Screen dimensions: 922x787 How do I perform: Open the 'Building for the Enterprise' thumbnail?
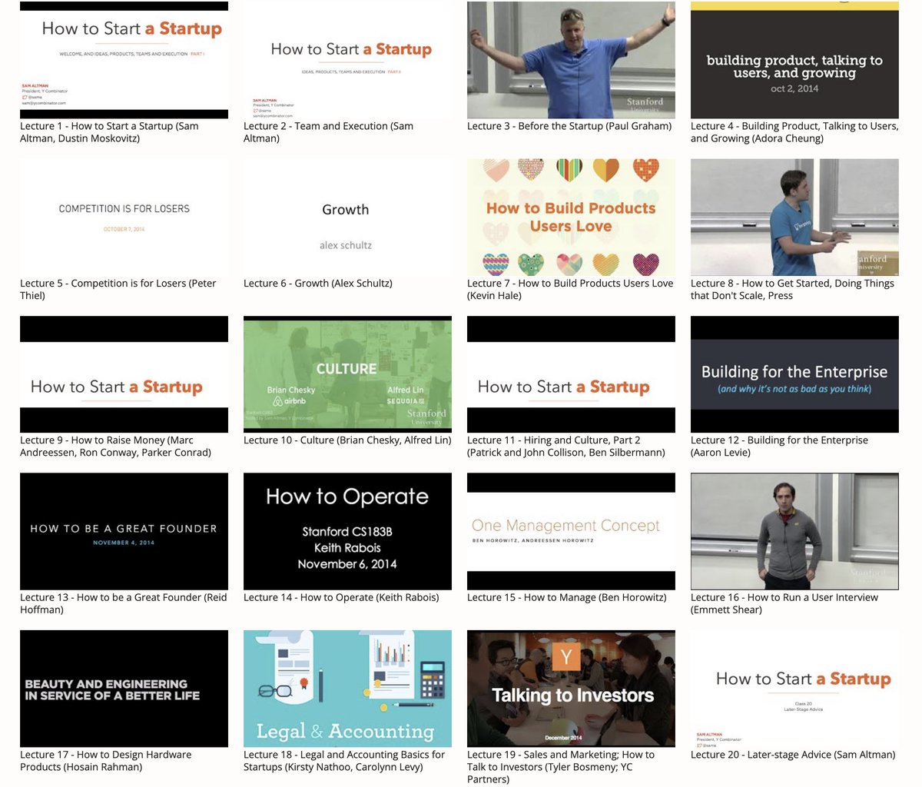pos(794,374)
